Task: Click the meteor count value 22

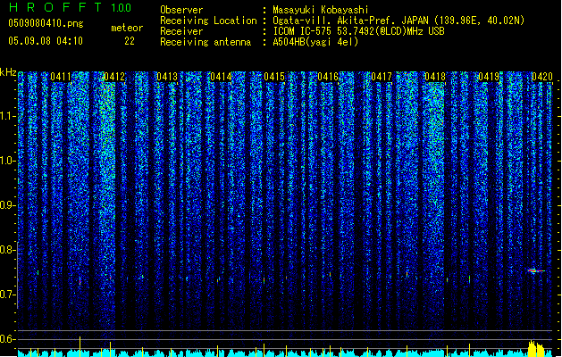Action: pyautogui.click(x=130, y=41)
